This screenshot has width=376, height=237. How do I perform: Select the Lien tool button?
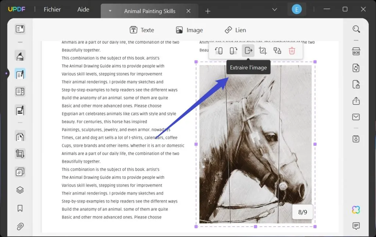[235, 30]
